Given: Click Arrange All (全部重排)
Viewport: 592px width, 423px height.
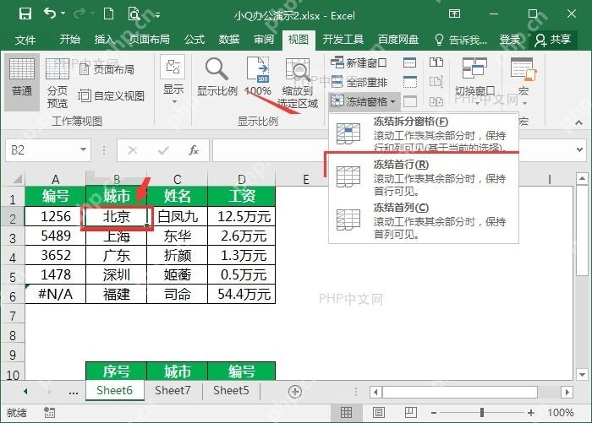Looking at the screenshot, I should [359, 82].
